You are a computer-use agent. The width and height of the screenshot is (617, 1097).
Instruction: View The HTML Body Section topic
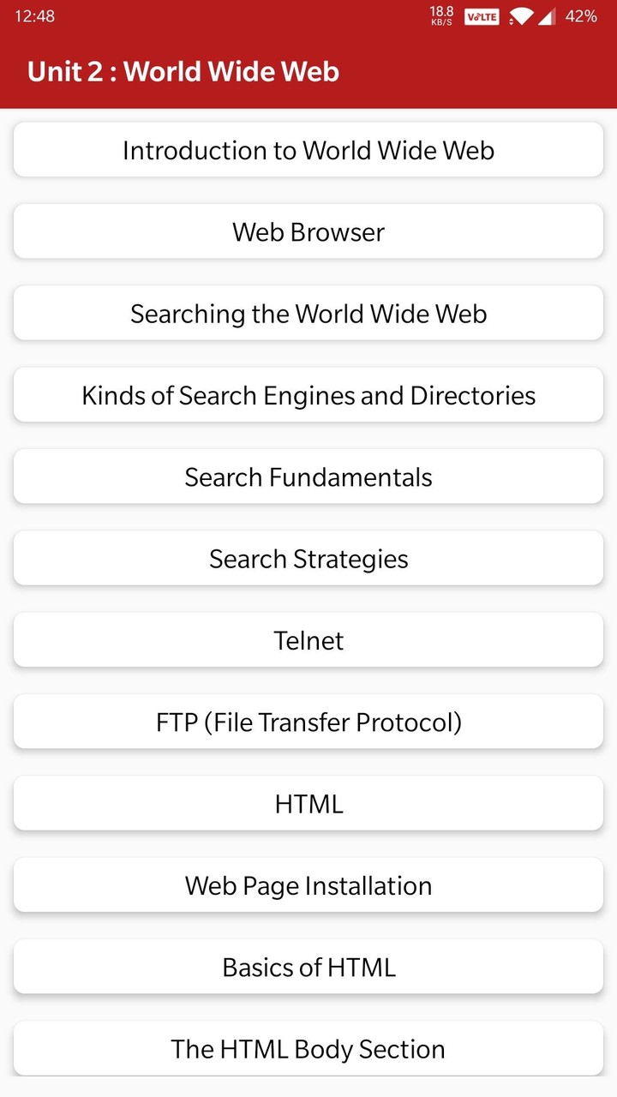point(308,1048)
